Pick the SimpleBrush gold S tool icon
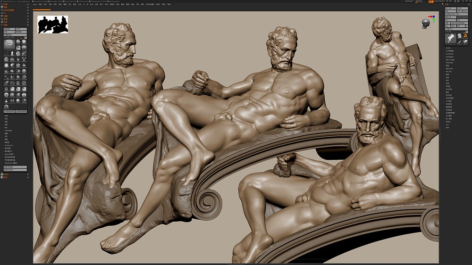Viewport: 472px width, 265px height. pyautogui.click(x=465, y=36)
